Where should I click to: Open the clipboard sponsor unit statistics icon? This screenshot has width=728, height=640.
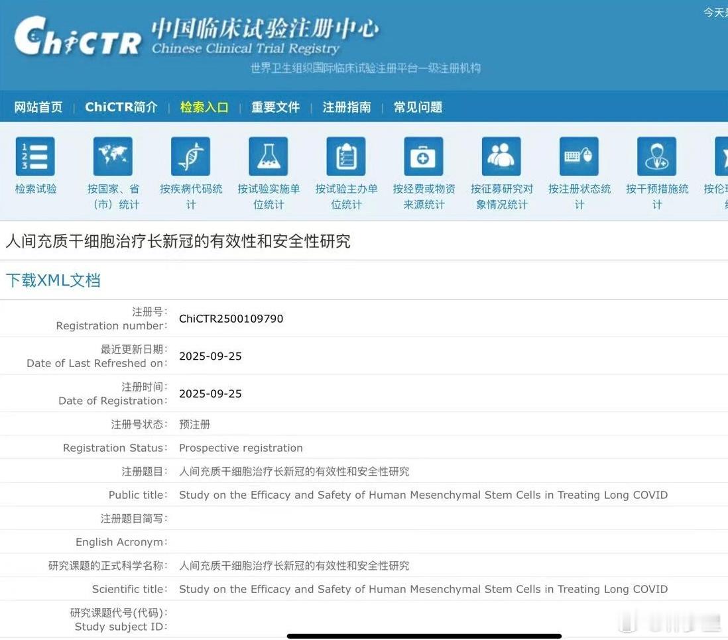click(x=346, y=156)
